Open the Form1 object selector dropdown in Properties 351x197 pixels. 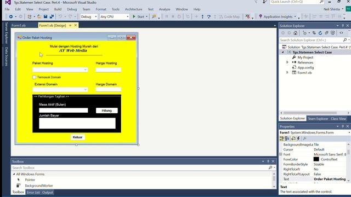(349, 132)
